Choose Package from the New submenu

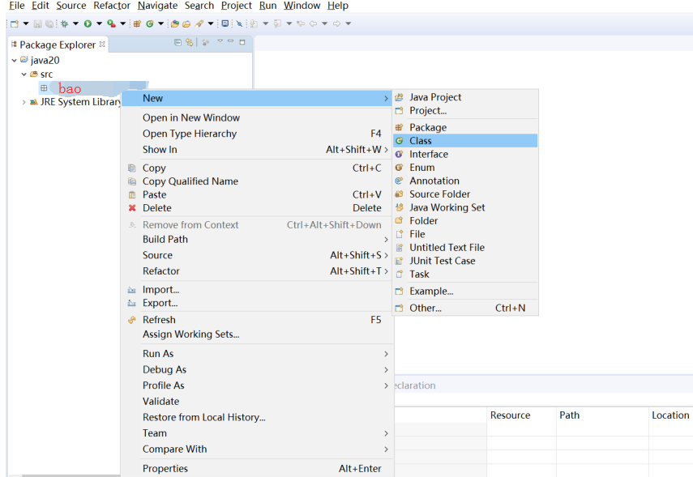(x=465, y=128)
